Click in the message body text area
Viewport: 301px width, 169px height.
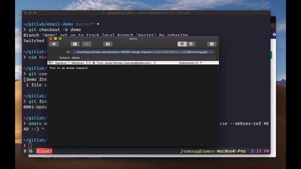tap(133, 105)
